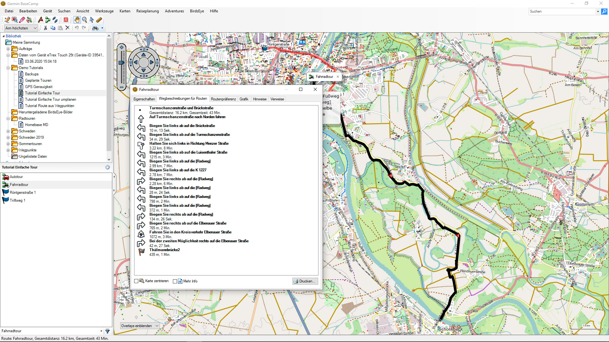609x342 pixels.
Task: Select the new route pencil tool
Action: [x=7, y=20]
